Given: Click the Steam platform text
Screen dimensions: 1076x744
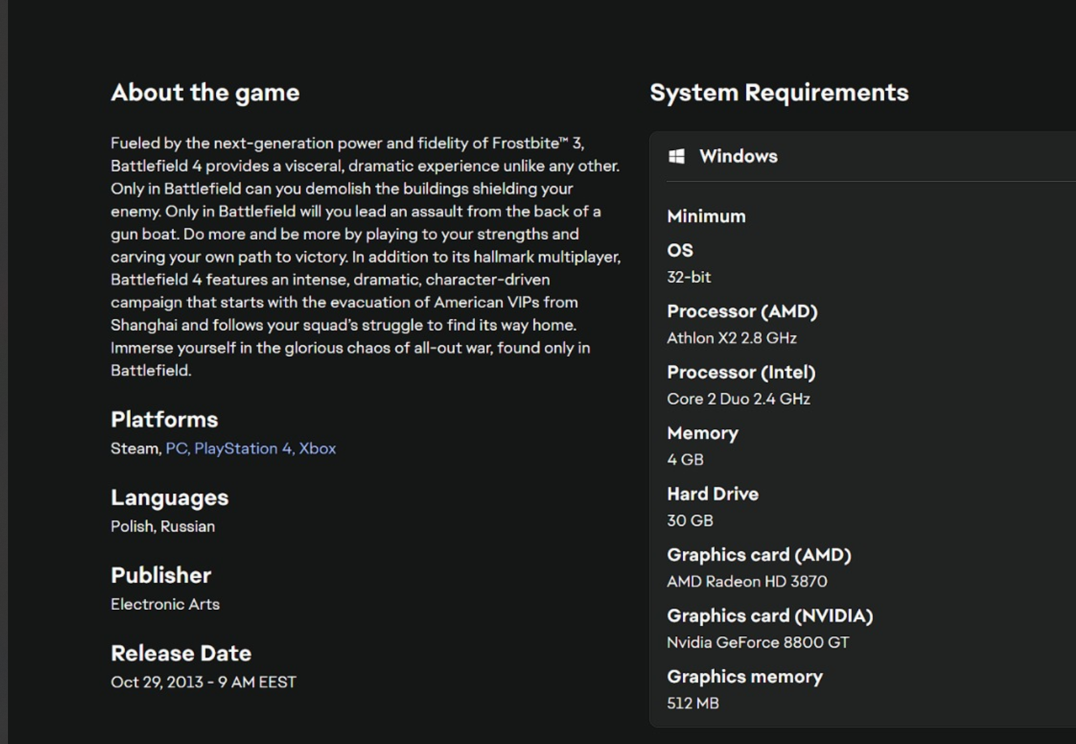Looking at the screenshot, I should point(134,448).
